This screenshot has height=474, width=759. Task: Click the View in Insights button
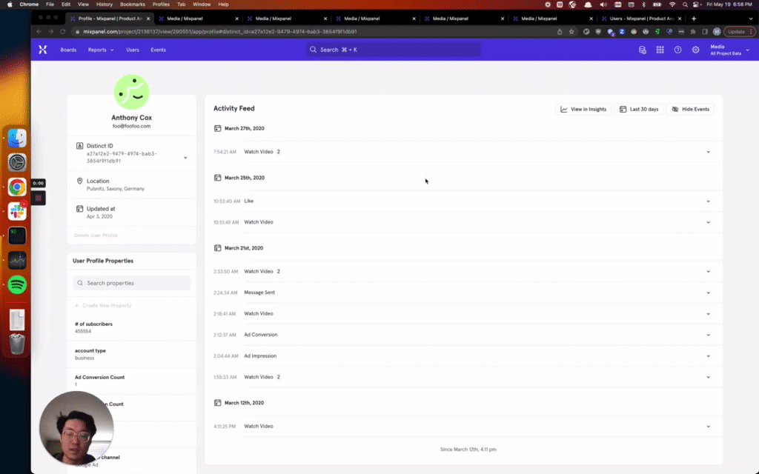(x=583, y=109)
